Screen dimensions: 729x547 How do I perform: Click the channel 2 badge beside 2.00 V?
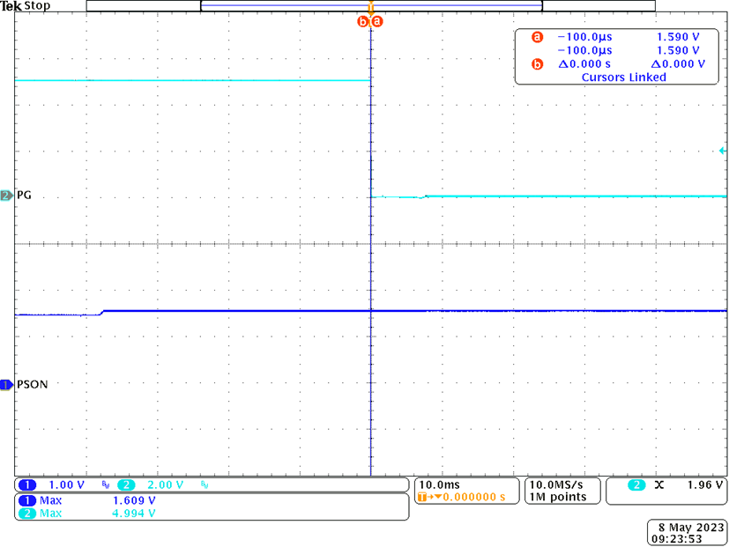(123, 485)
